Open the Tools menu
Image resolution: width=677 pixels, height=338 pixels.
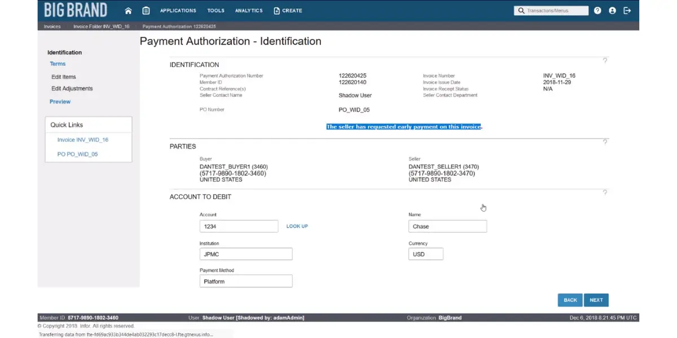tap(216, 11)
